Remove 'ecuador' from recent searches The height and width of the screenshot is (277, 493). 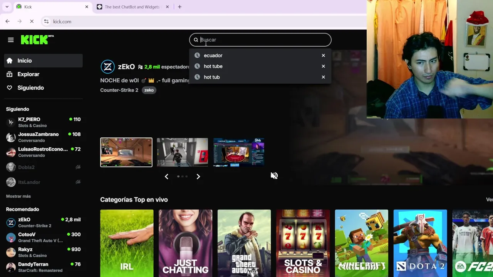323,55
